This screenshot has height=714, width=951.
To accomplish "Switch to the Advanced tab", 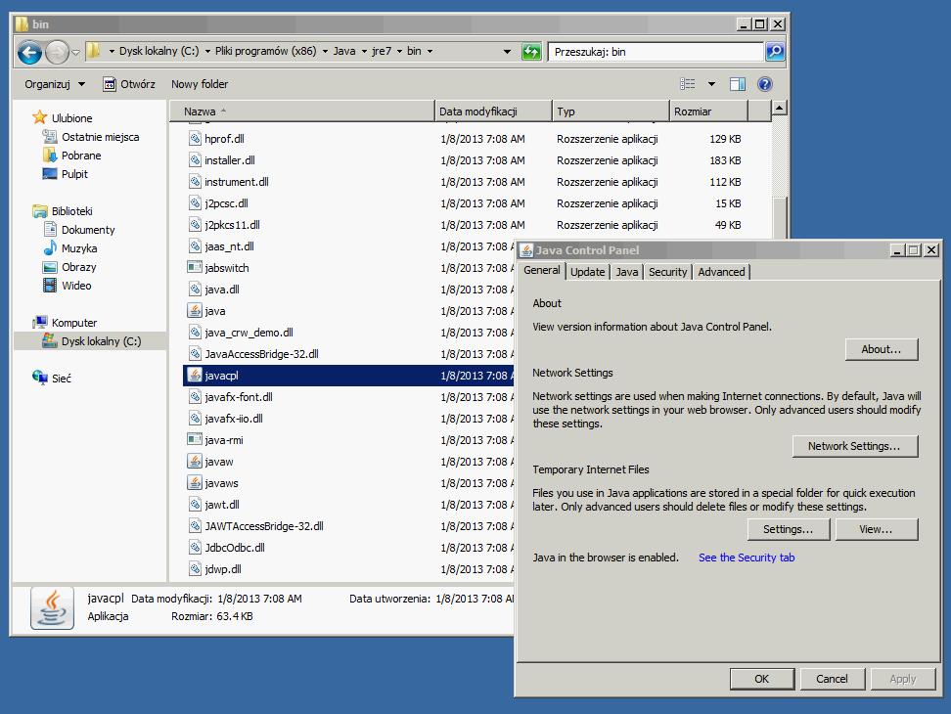I will coord(721,272).
